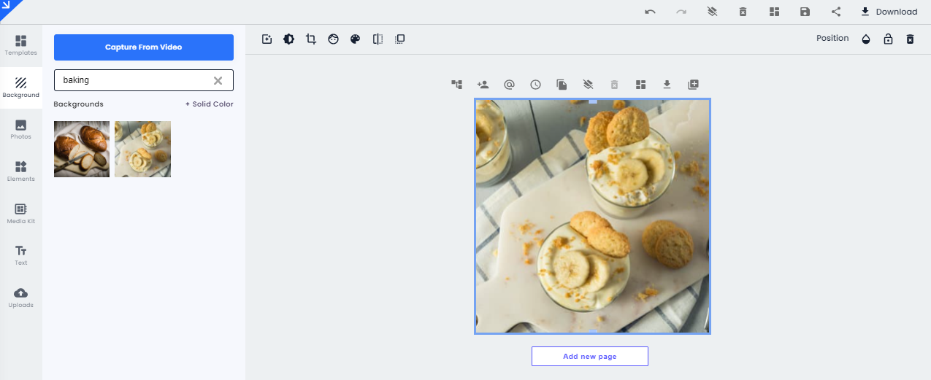Click the crossed-out layers icon above canvas

(588, 85)
